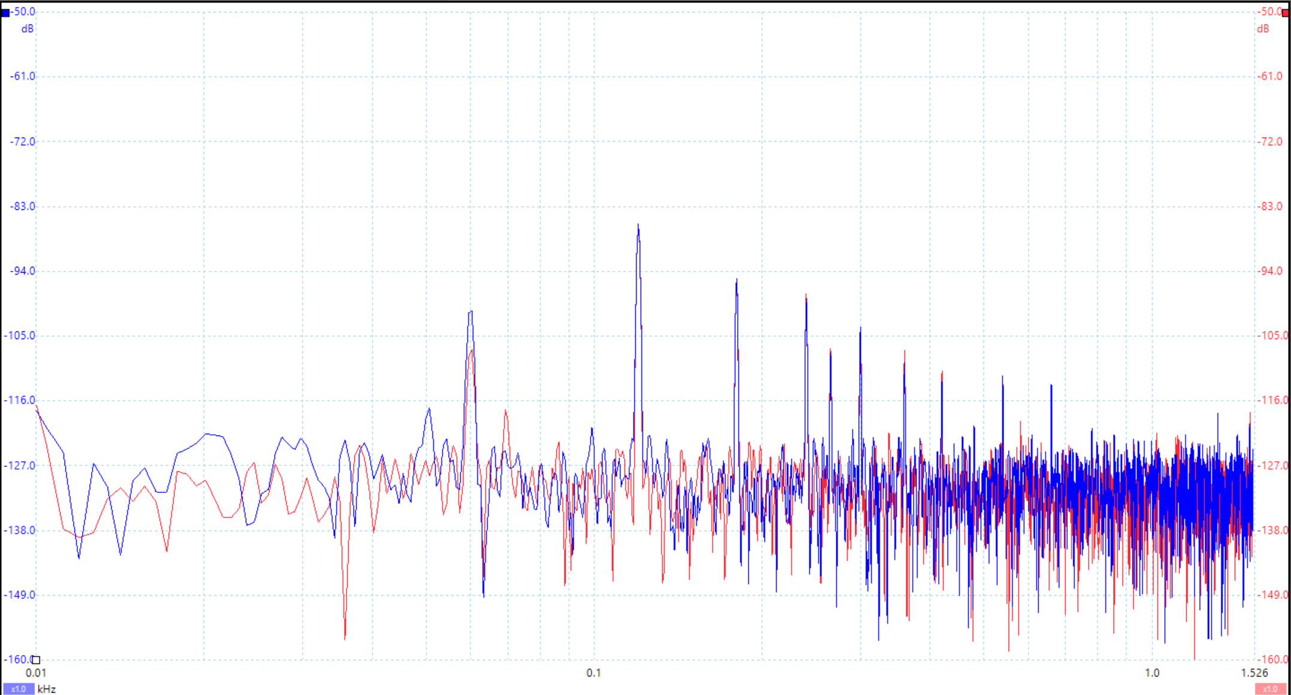The width and height of the screenshot is (1291, 695).
Task: Click the blue -83.0 axis value
Action: 23,206
